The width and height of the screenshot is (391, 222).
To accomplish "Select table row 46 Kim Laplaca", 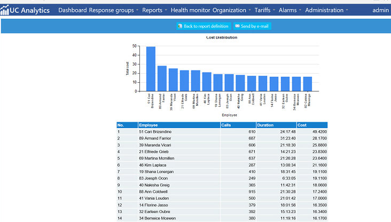I will (222, 165).
